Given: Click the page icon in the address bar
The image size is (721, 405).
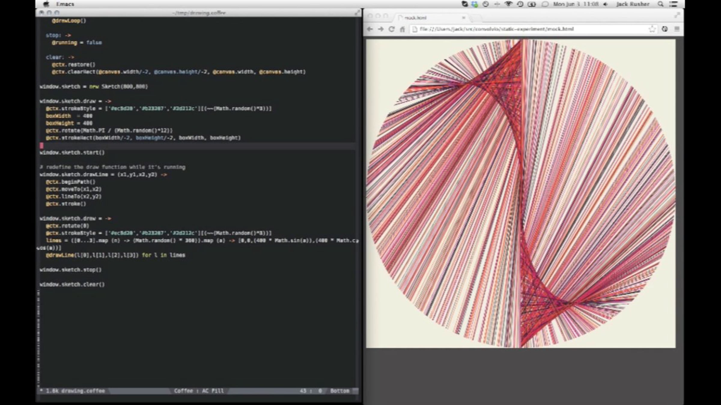Looking at the screenshot, I should [415, 29].
